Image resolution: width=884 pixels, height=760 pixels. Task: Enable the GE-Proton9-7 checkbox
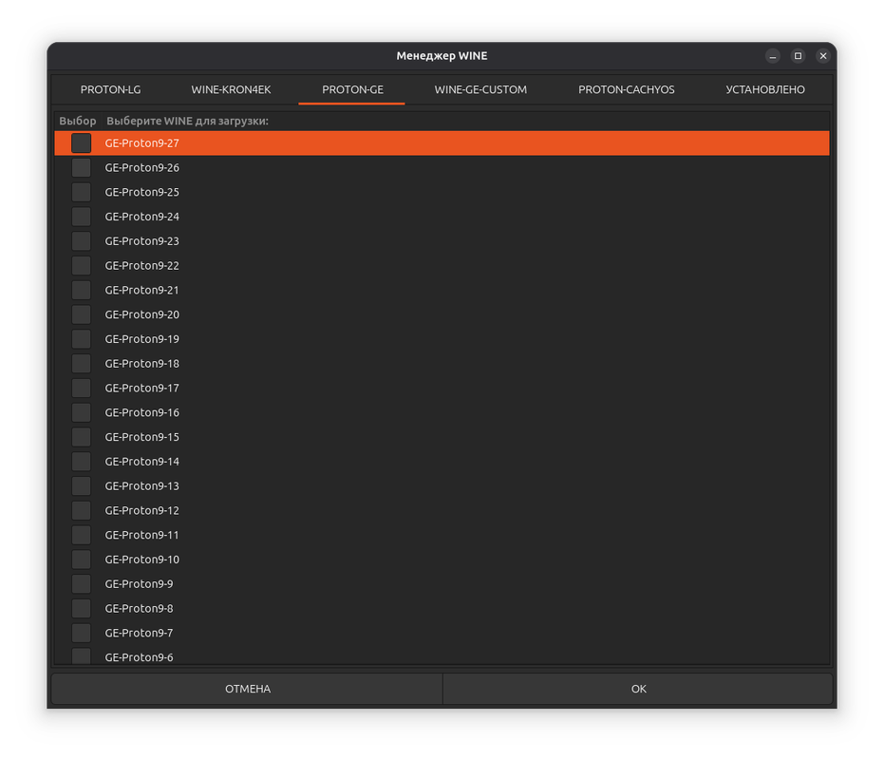pos(82,633)
